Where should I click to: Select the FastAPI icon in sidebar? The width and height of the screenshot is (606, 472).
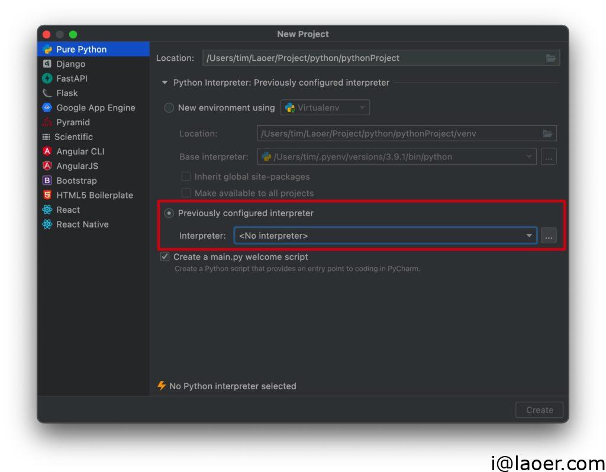click(x=47, y=79)
